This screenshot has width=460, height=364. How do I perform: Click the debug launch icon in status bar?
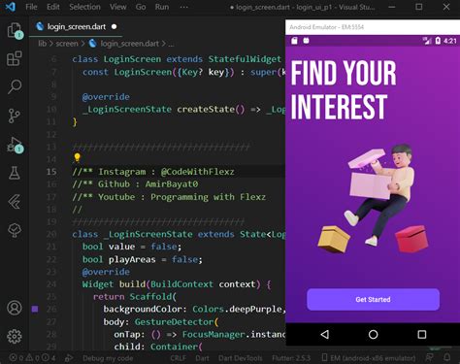(x=69, y=358)
